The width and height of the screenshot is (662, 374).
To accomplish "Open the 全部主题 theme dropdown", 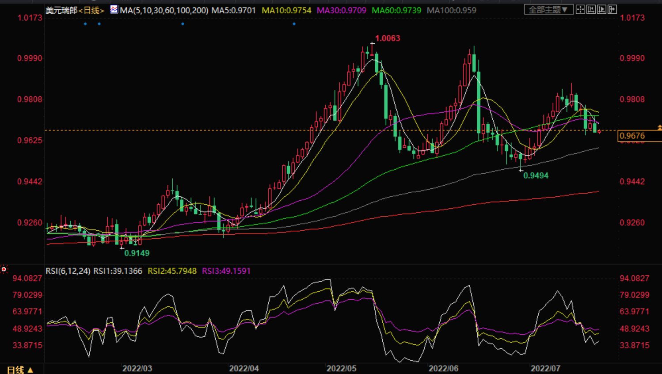I will point(548,9).
